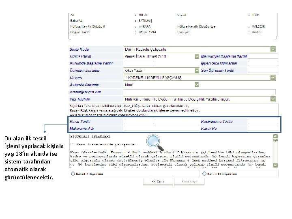Click the Karar Tarihi input field
Viewport: 292px width, 219px height.
[139, 121]
